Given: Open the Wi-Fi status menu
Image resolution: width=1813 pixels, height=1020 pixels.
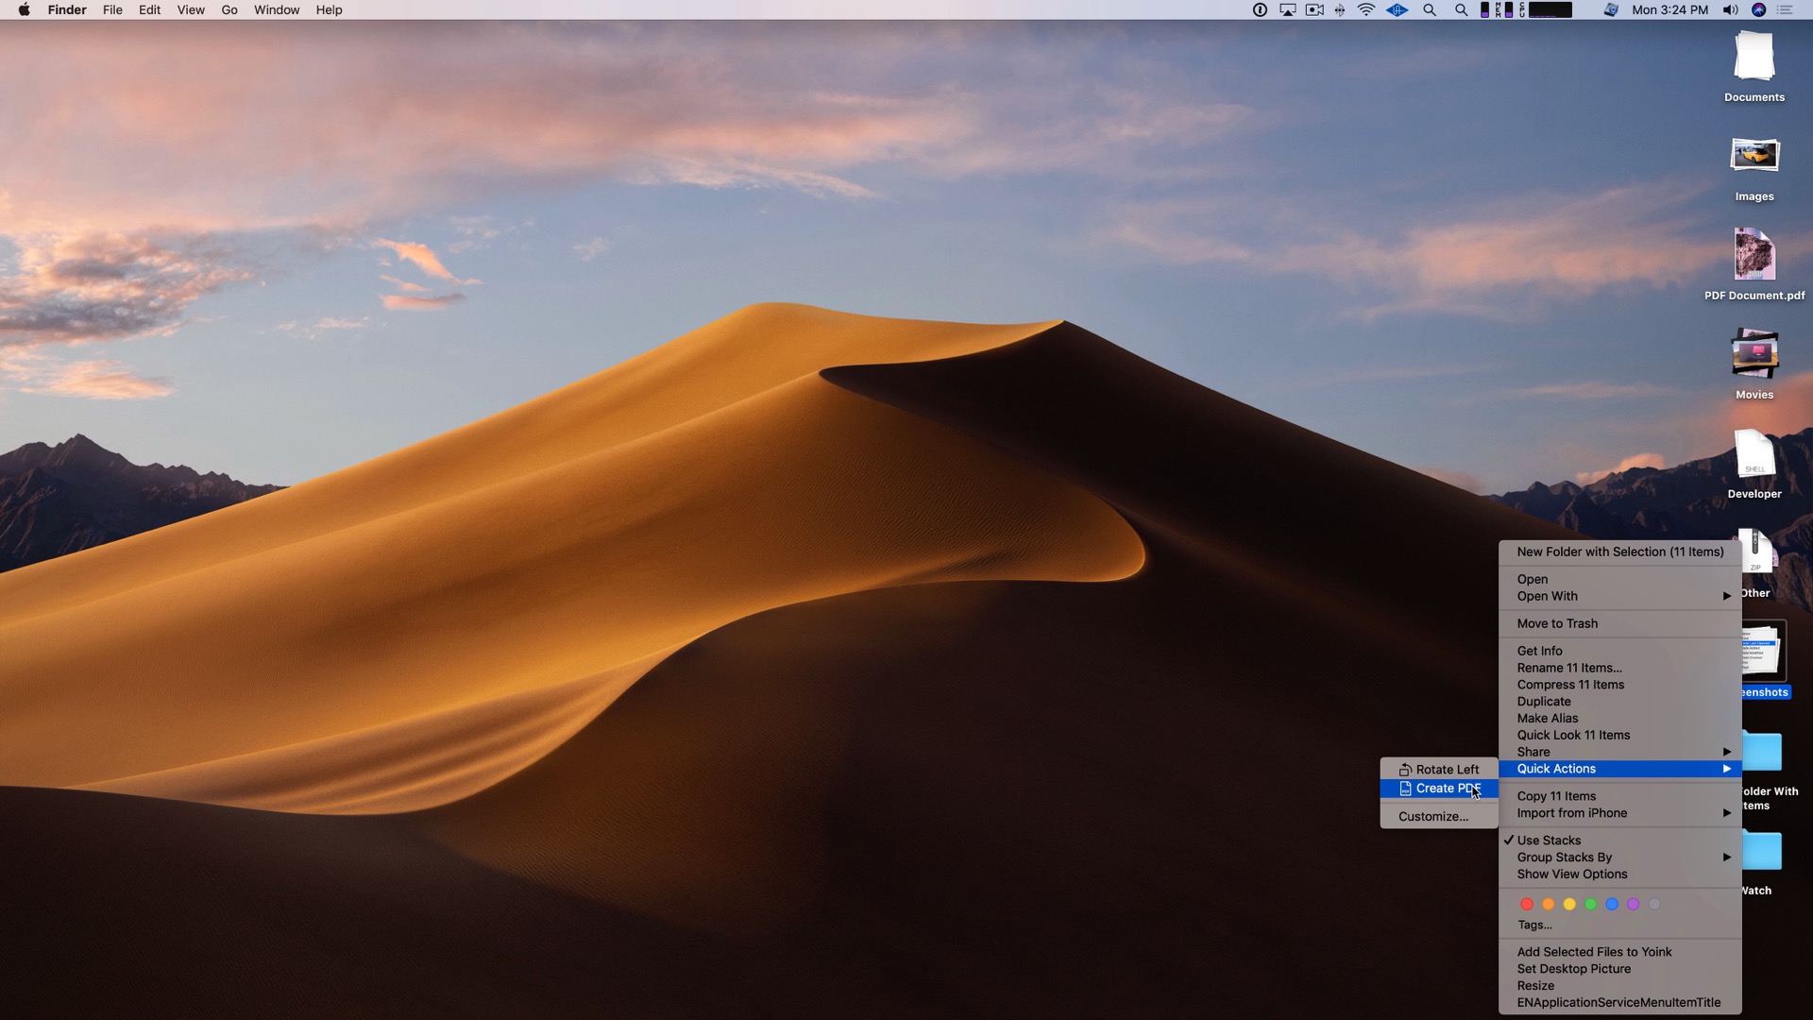Looking at the screenshot, I should point(1366,9).
